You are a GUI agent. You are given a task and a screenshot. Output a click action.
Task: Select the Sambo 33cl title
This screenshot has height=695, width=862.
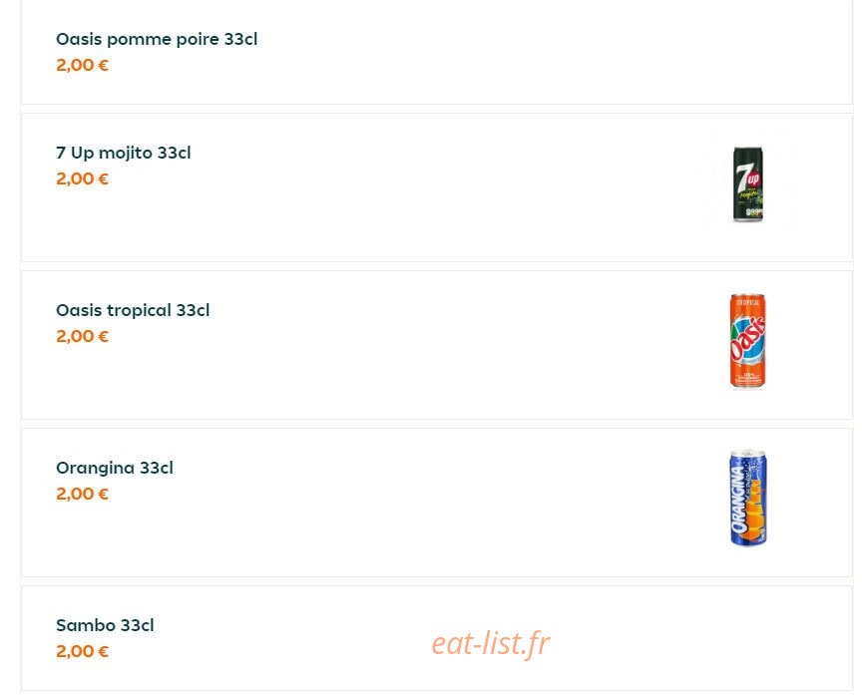(105, 625)
